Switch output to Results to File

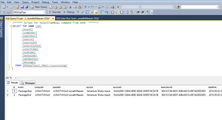[x=122, y=12]
